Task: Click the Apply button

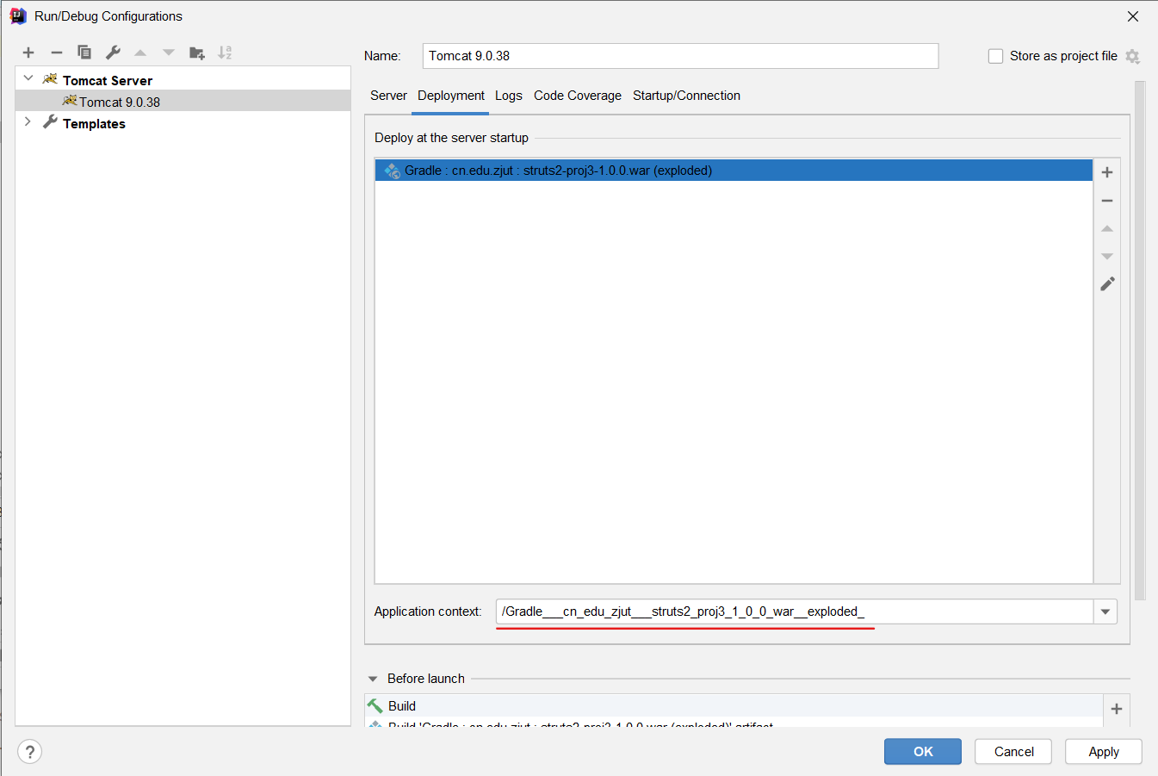Action: (1104, 752)
